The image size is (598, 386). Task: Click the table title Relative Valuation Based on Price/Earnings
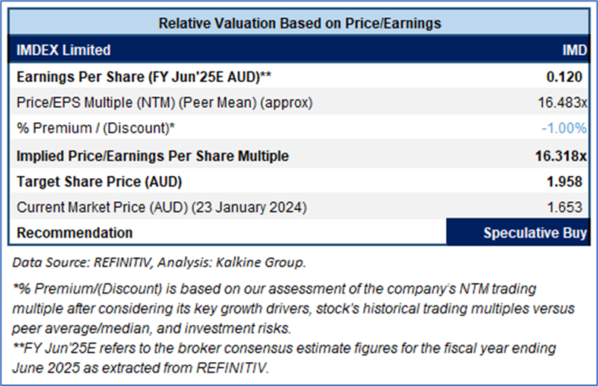300,23
